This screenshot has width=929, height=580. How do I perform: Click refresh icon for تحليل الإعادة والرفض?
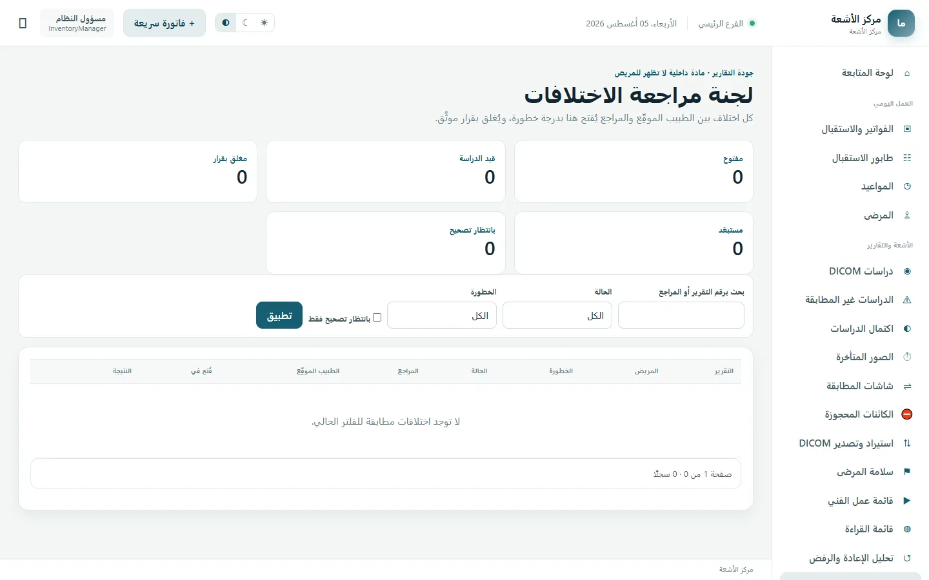[x=907, y=558]
